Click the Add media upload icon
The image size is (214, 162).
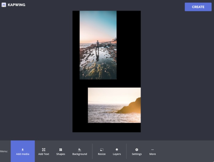[23, 150]
